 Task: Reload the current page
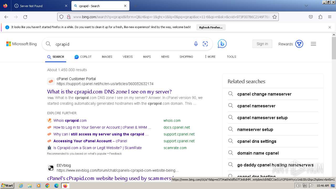pos(25,17)
